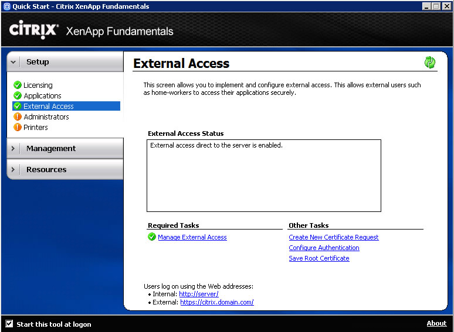Click the green refresh icon
This screenshot has width=454, height=332.
[430, 62]
